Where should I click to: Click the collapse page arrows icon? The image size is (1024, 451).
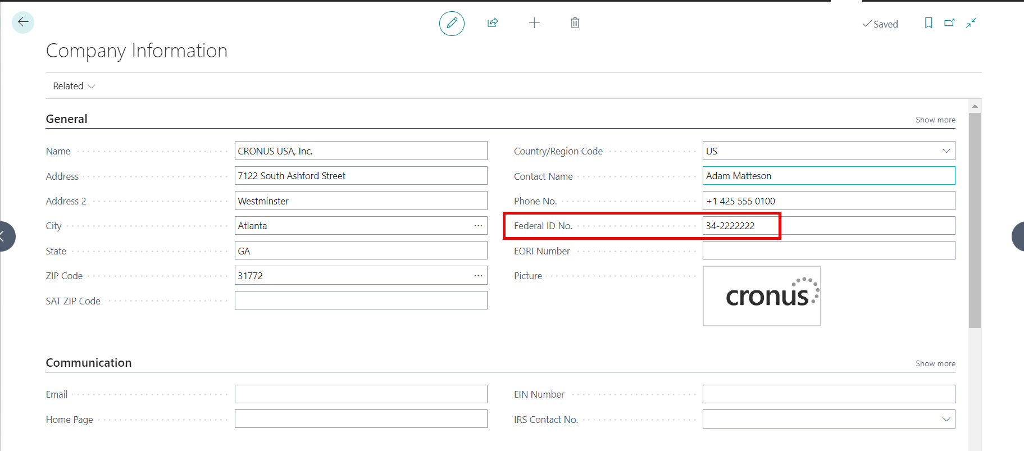(971, 23)
